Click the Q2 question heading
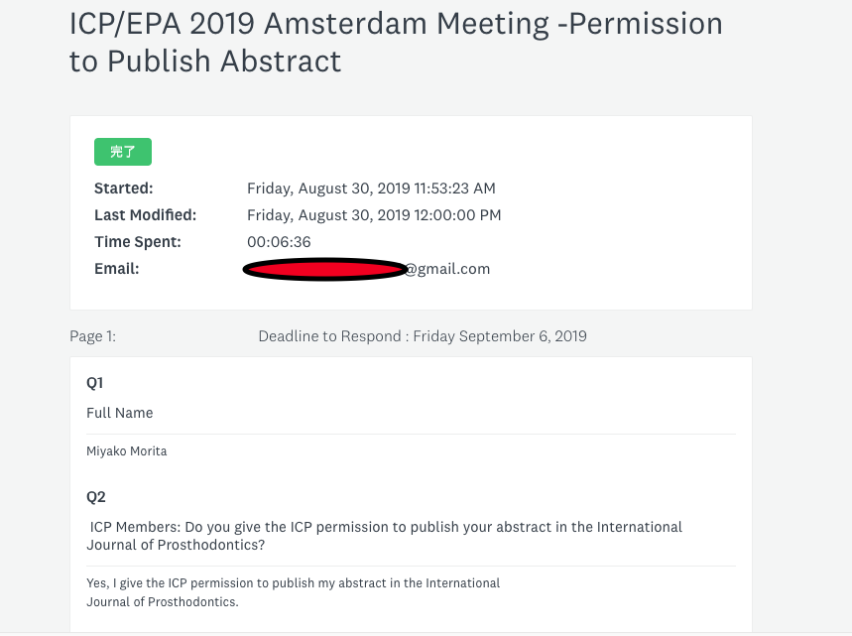The image size is (852, 636). 96,497
